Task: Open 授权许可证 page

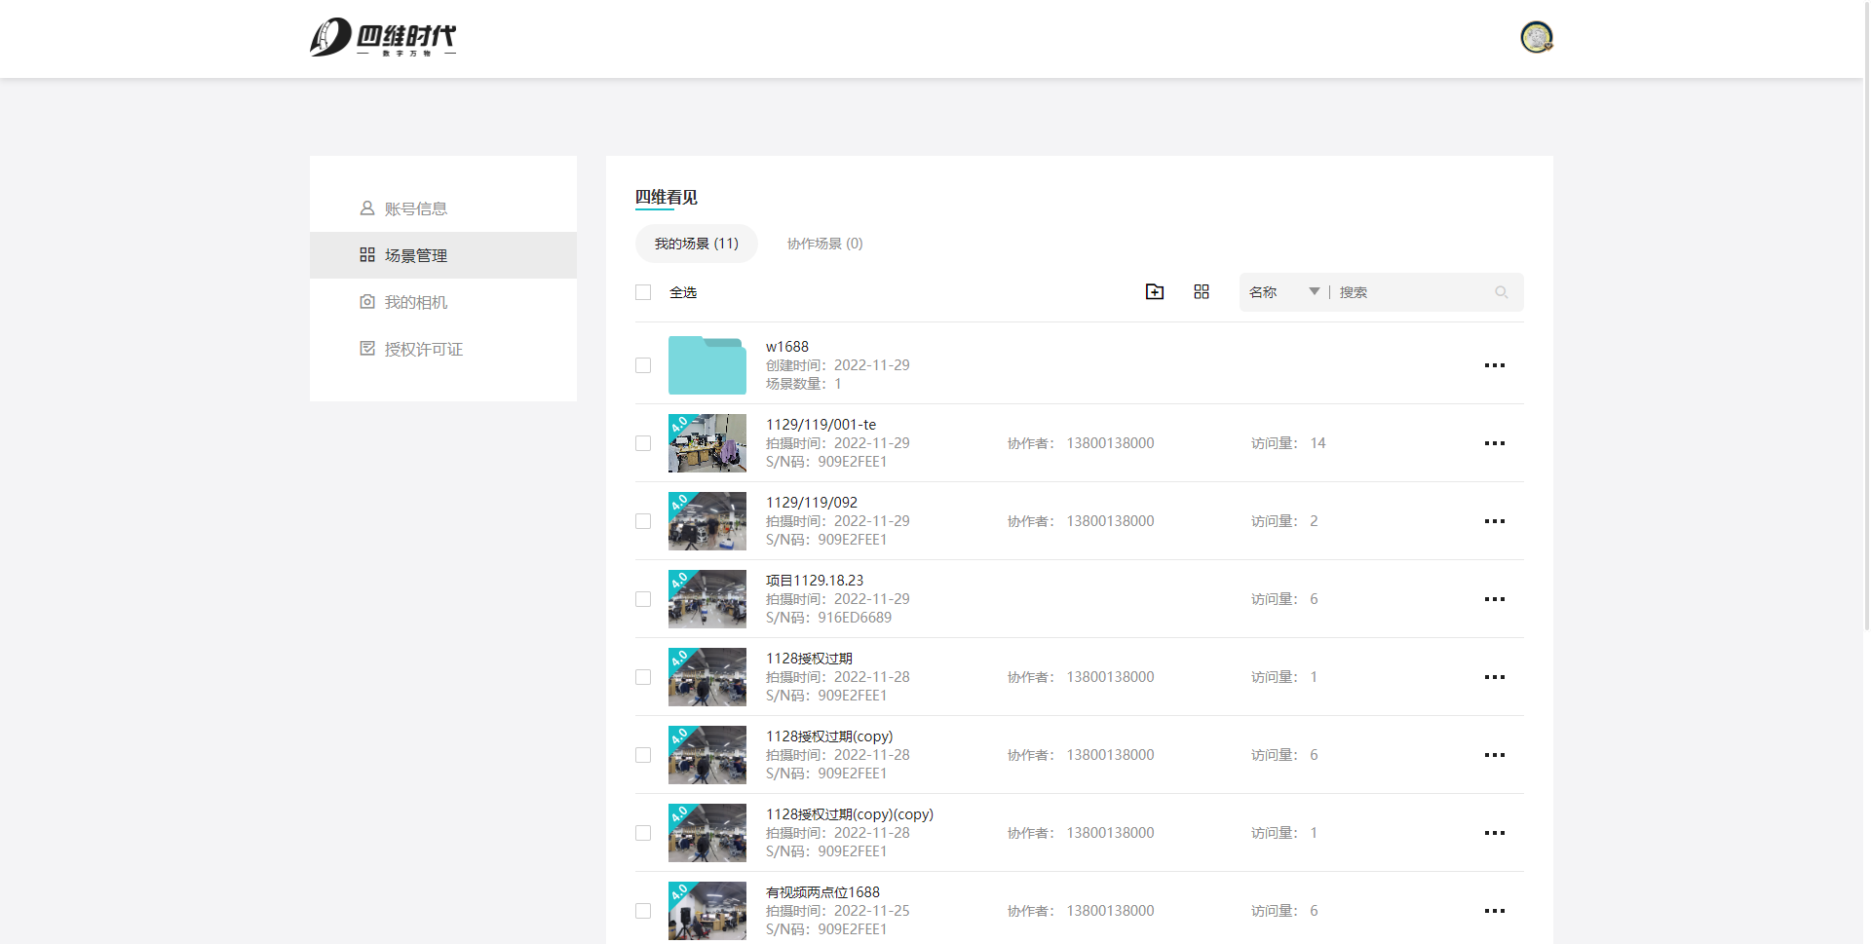Action: coord(423,349)
